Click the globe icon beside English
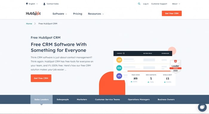 coord(27,4)
